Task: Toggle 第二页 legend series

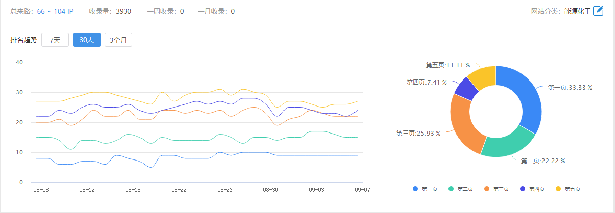Action: pos(461,189)
